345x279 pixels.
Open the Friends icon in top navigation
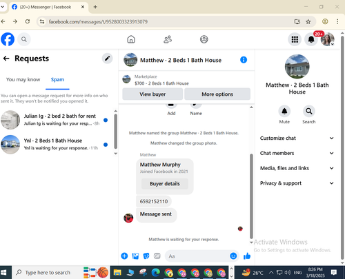168,39
